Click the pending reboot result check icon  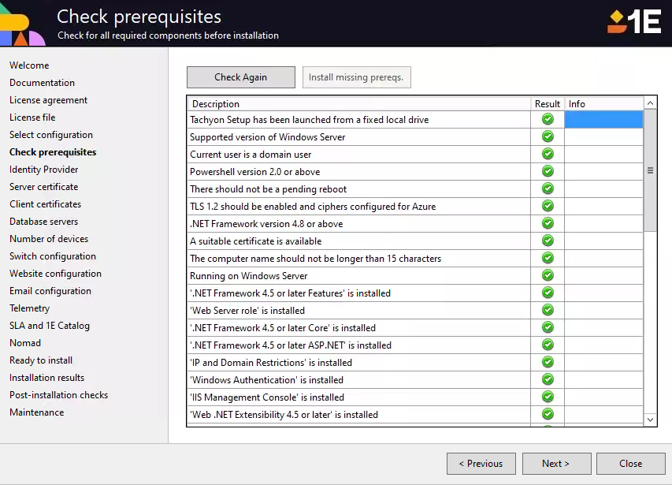pyautogui.click(x=548, y=189)
